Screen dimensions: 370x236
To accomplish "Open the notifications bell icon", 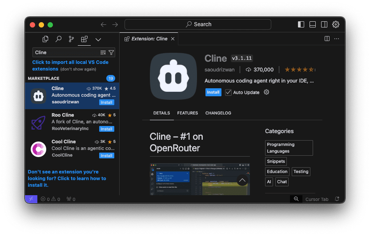I will [x=337, y=199].
